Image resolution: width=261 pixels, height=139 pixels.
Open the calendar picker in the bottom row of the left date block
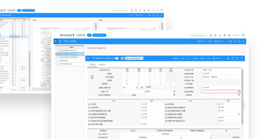174,95
